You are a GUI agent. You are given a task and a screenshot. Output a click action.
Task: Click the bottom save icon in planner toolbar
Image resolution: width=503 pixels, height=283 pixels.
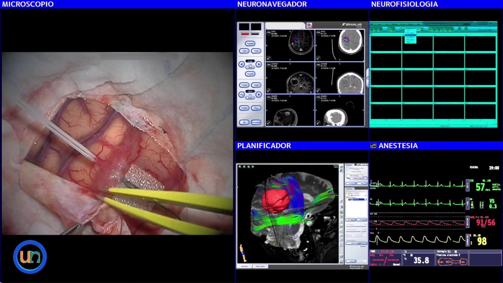tap(341, 262)
